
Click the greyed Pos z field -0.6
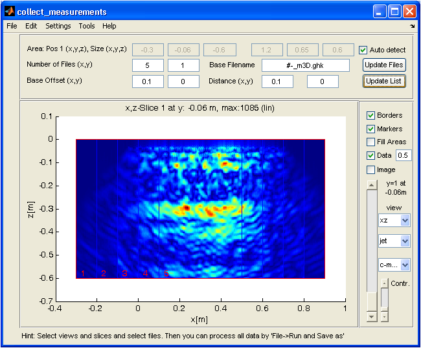click(220, 50)
